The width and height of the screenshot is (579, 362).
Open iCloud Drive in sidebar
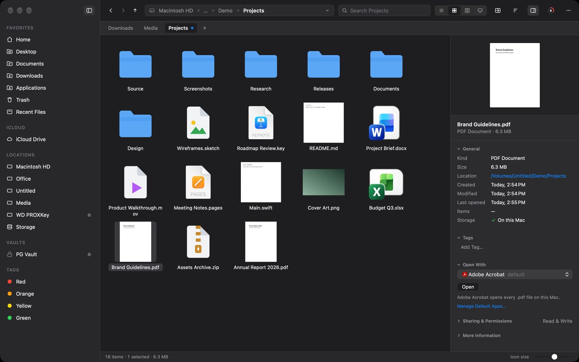click(50, 139)
